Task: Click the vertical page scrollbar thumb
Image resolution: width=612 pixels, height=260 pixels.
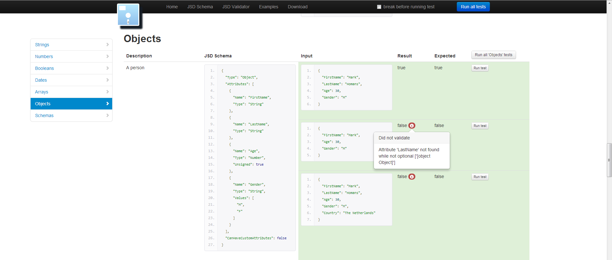Action: 609,160
